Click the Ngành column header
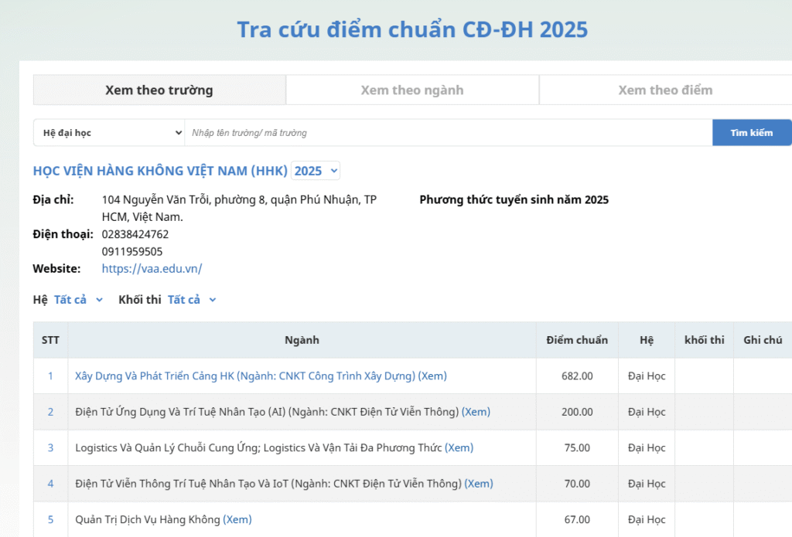 (302, 340)
